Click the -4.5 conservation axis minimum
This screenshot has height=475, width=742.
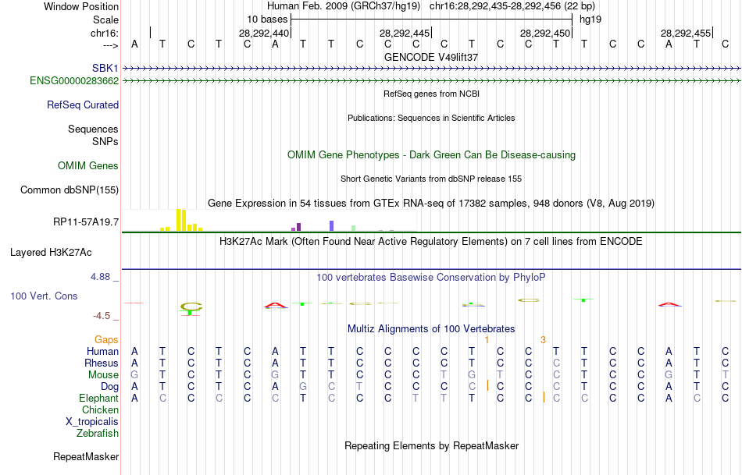pos(102,316)
